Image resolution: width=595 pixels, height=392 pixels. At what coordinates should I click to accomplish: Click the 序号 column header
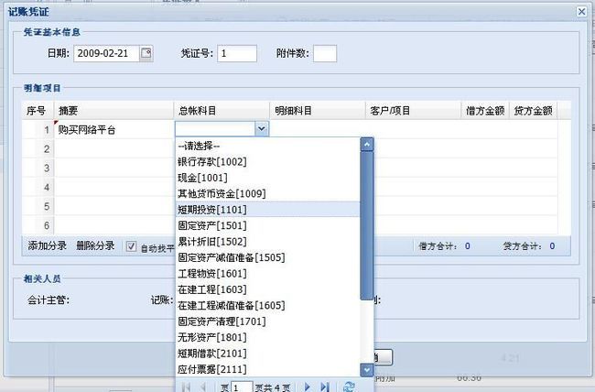click(x=38, y=111)
